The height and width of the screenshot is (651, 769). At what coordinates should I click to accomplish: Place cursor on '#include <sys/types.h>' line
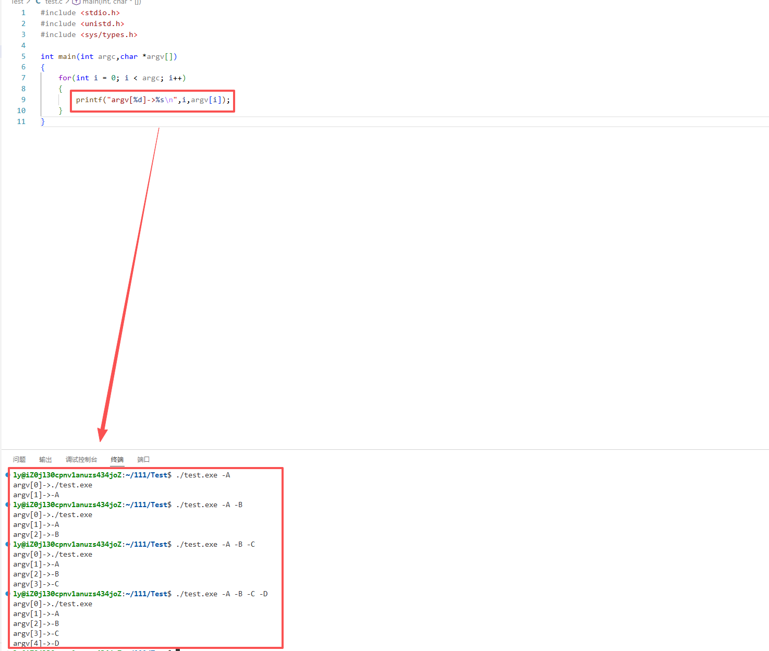(89, 34)
